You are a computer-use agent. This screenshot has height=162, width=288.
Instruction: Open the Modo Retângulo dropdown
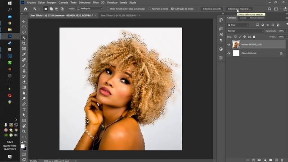pos(90,9)
